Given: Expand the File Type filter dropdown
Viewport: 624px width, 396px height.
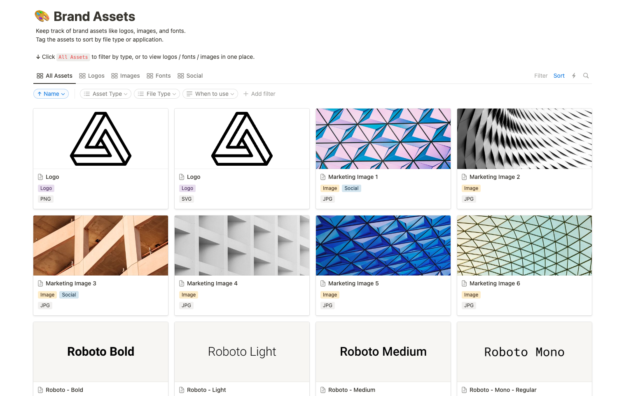Looking at the screenshot, I should tap(157, 94).
